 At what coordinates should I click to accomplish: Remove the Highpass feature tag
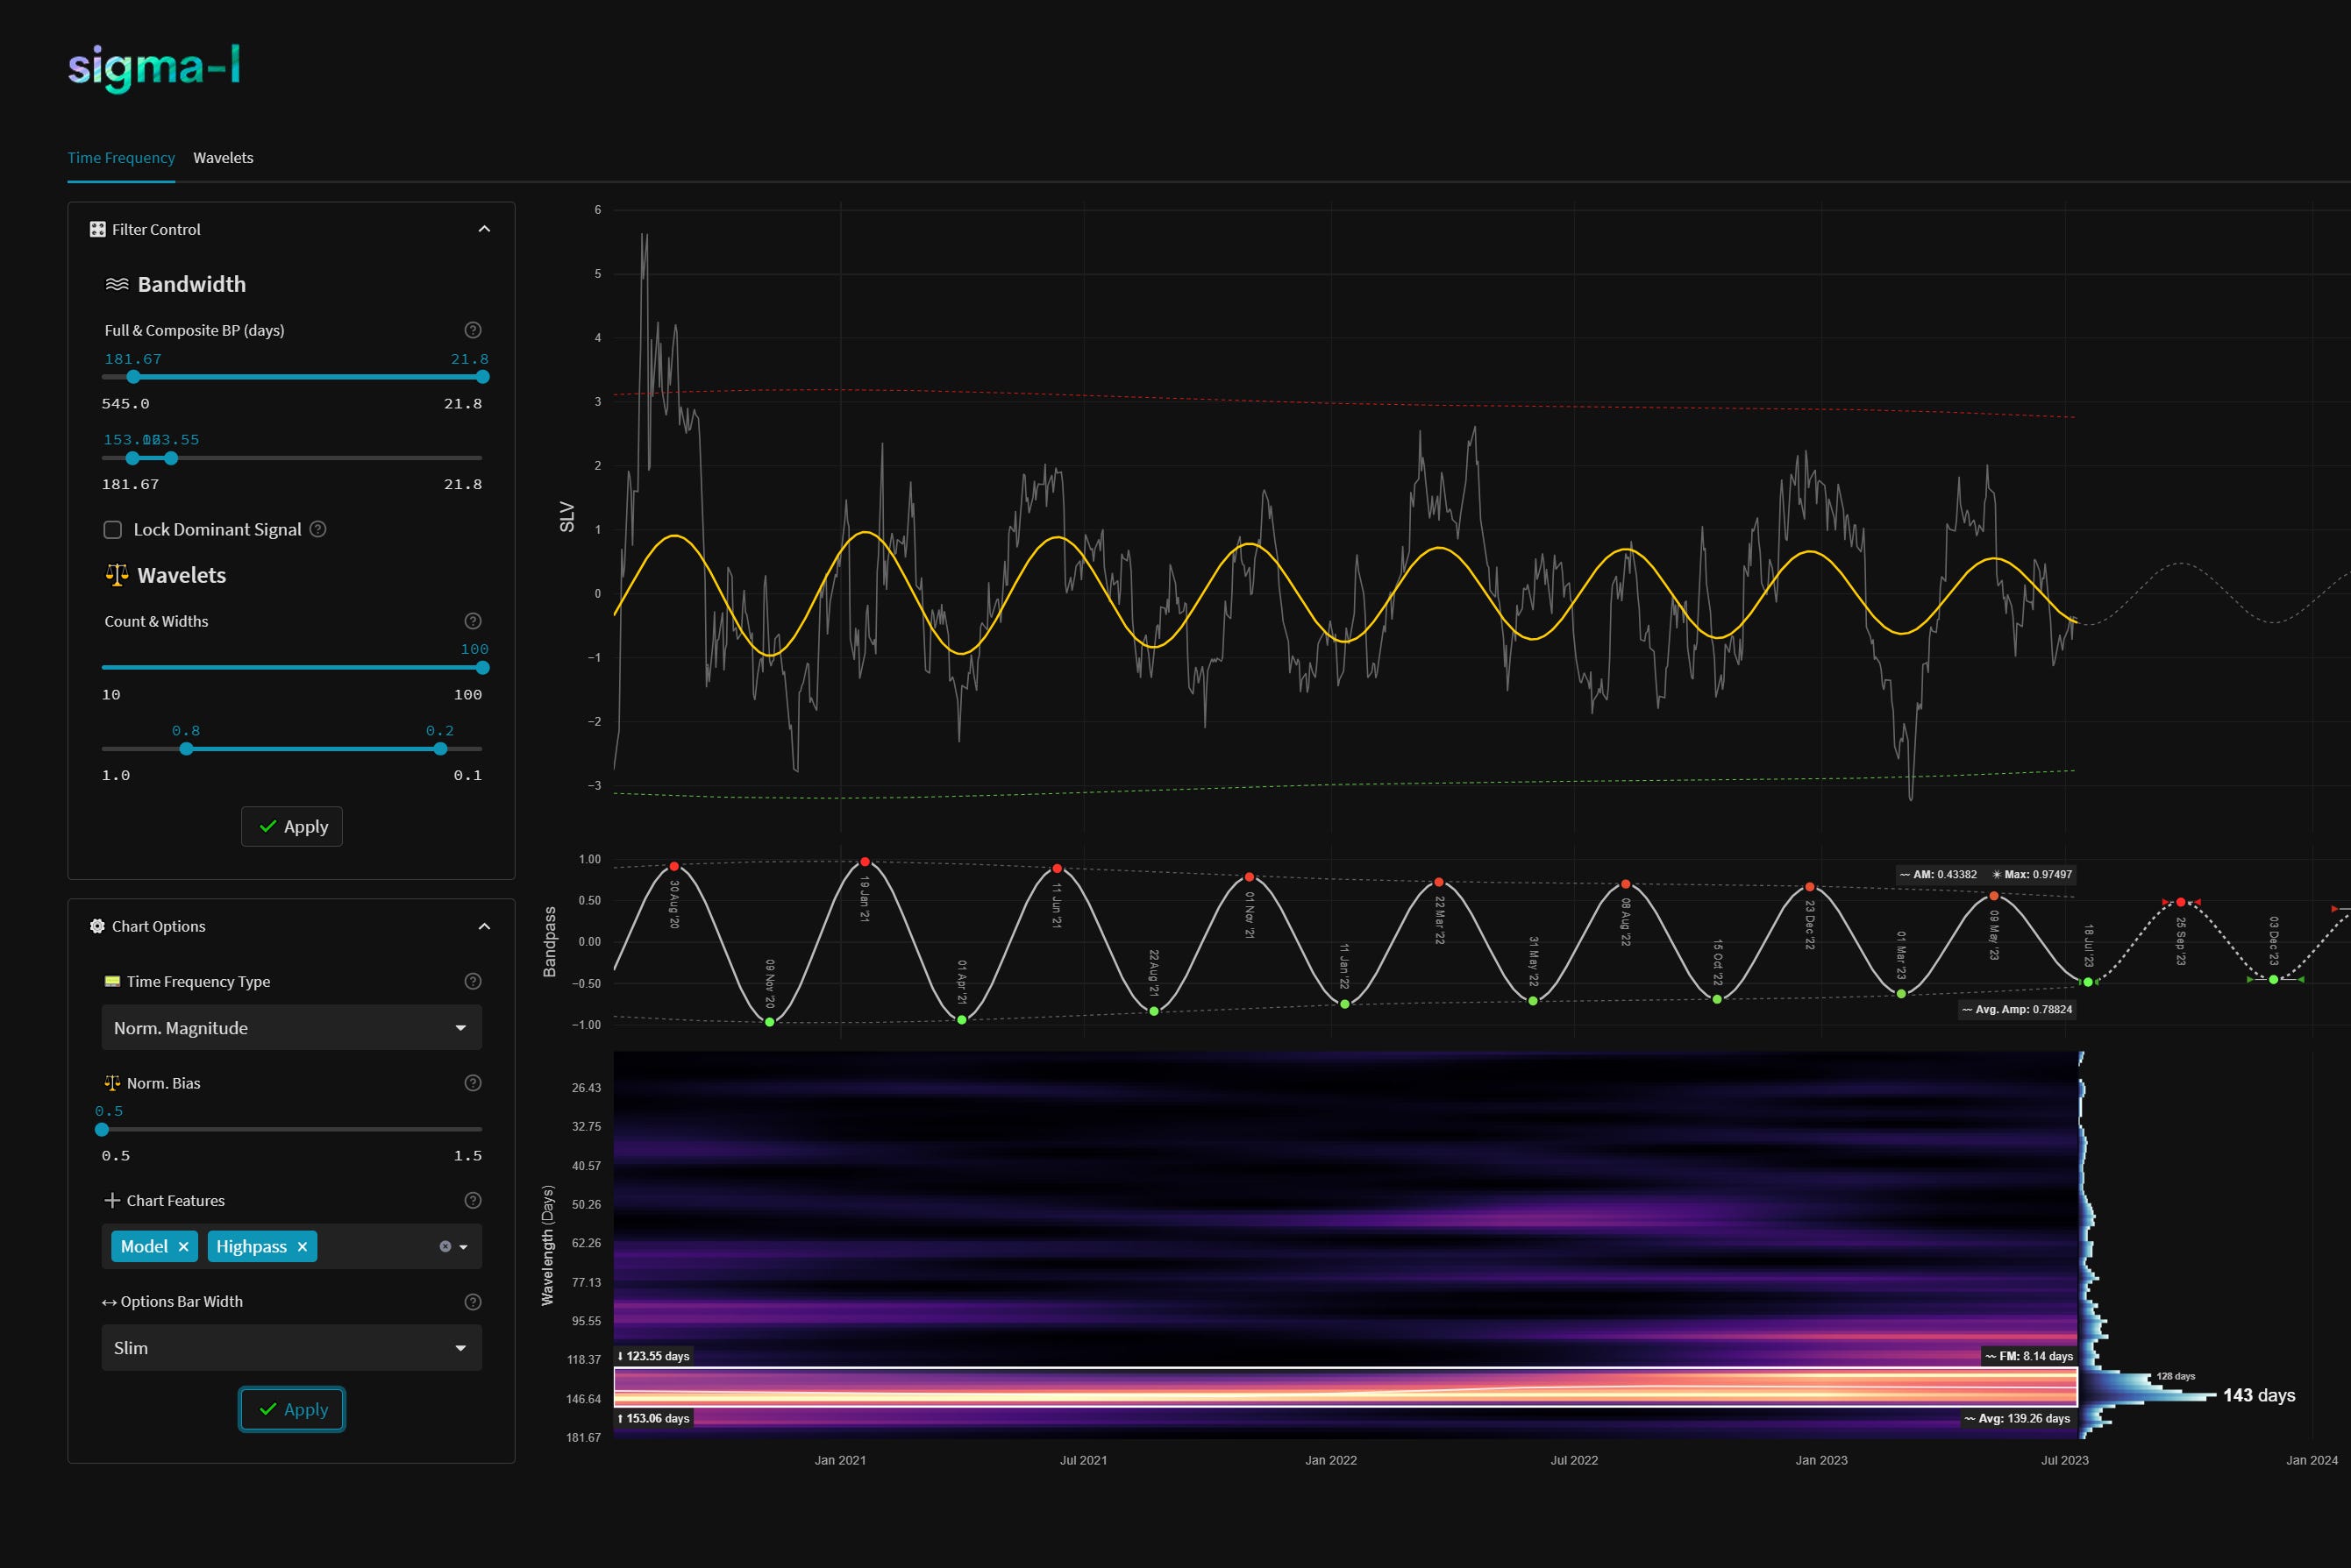[x=303, y=1247]
